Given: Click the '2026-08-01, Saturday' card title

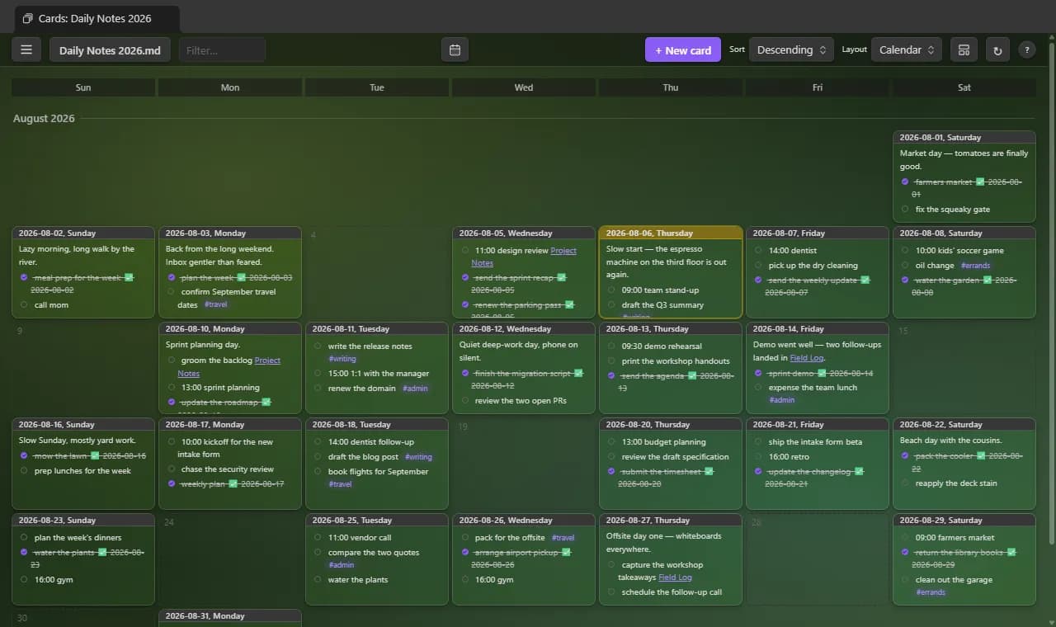Looking at the screenshot, I should pos(964,138).
